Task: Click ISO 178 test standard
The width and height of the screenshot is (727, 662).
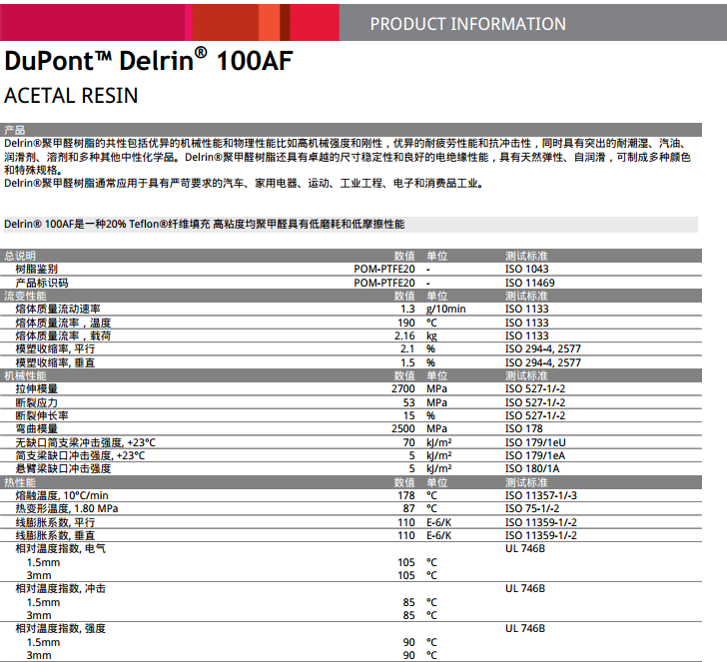Action: 523,428
